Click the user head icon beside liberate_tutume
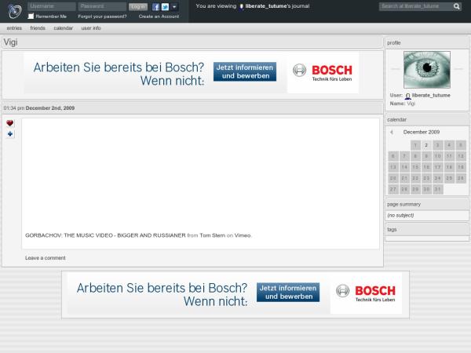The height and width of the screenshot is (353, 471). pos(407,96)
